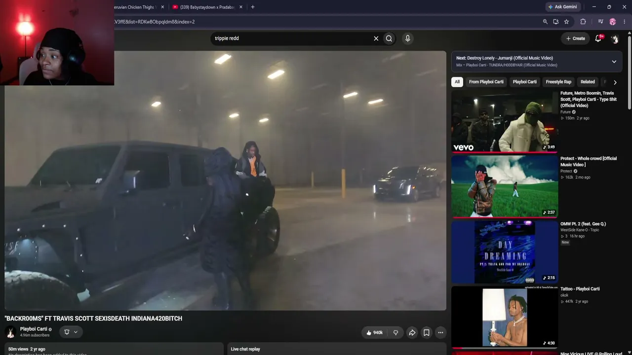Viewport: 632px width, 355px height.
Task: Click the trippie redd search field
Action: coord(291,38)
